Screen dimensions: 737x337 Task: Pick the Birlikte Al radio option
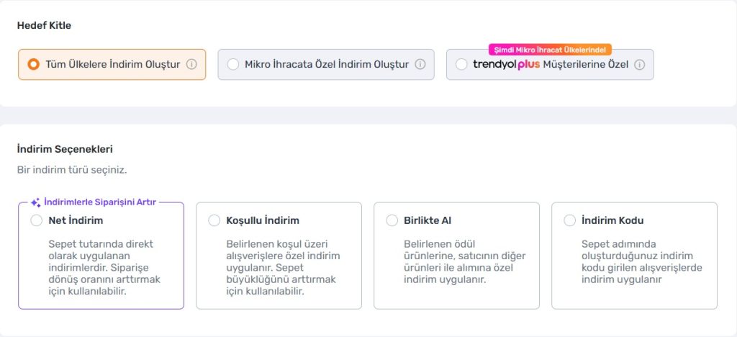(x=392, y=220)
